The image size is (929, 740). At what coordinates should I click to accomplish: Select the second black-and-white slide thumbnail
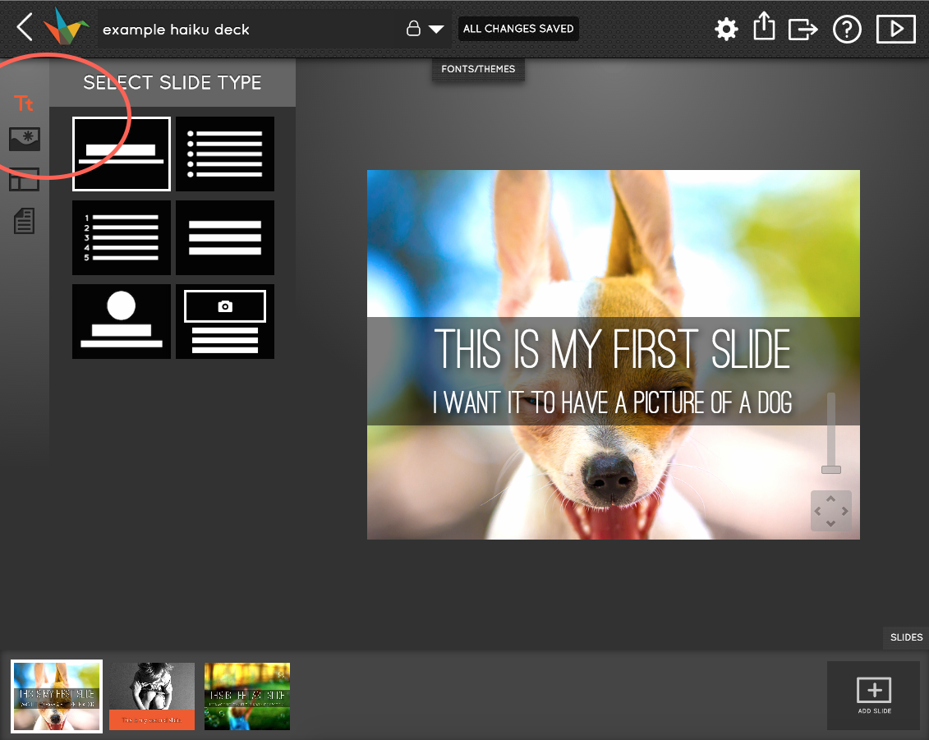point(152,696)
